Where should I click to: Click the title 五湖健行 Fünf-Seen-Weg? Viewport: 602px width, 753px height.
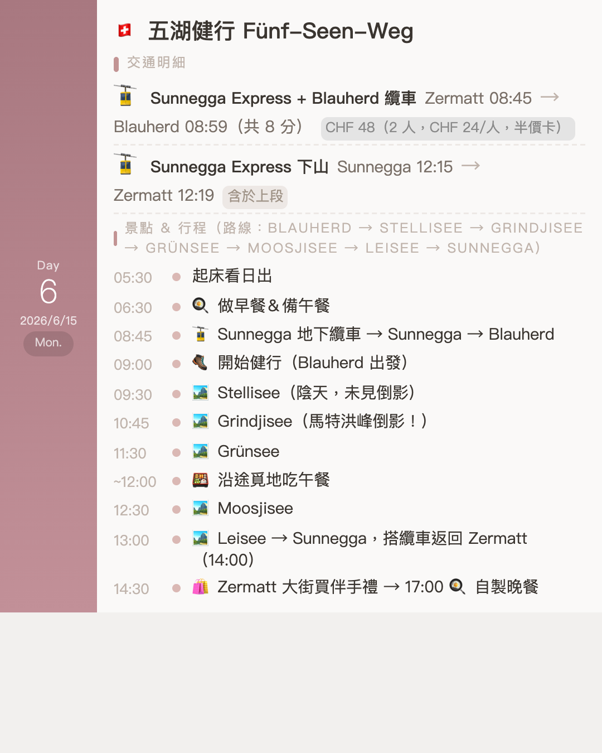point(281,31)
